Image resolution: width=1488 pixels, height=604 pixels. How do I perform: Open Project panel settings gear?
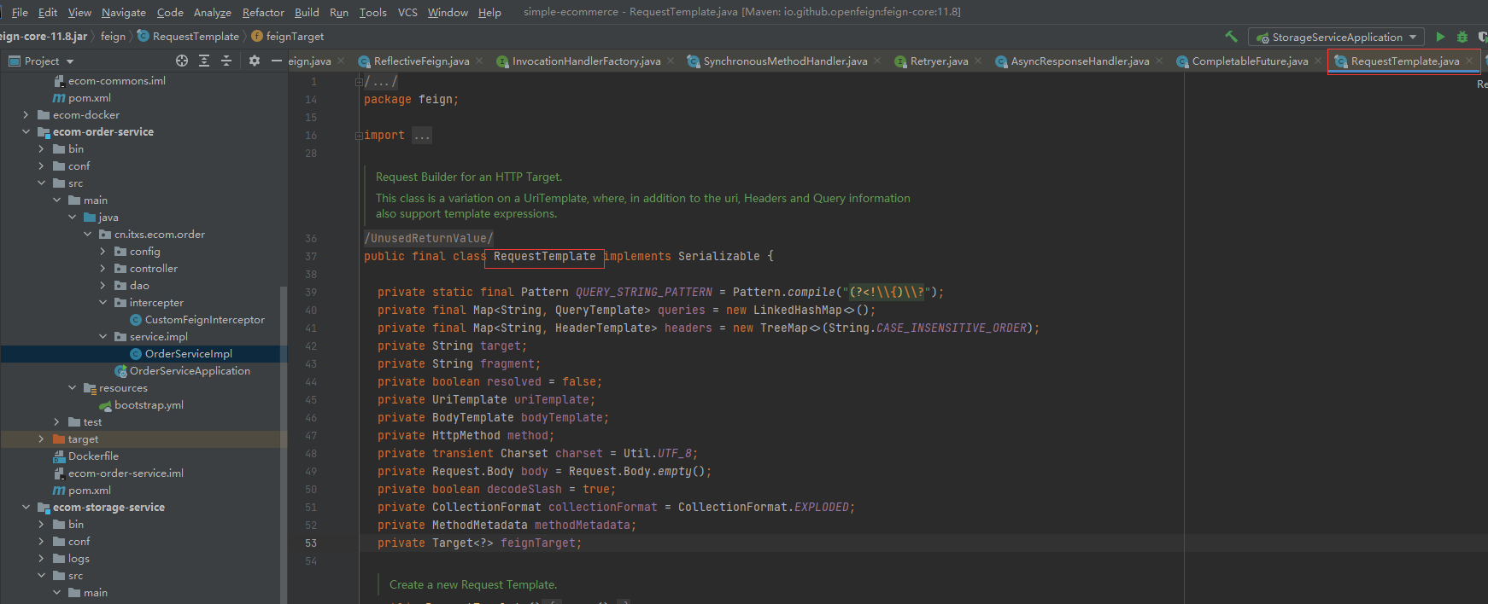coord(254,61)
